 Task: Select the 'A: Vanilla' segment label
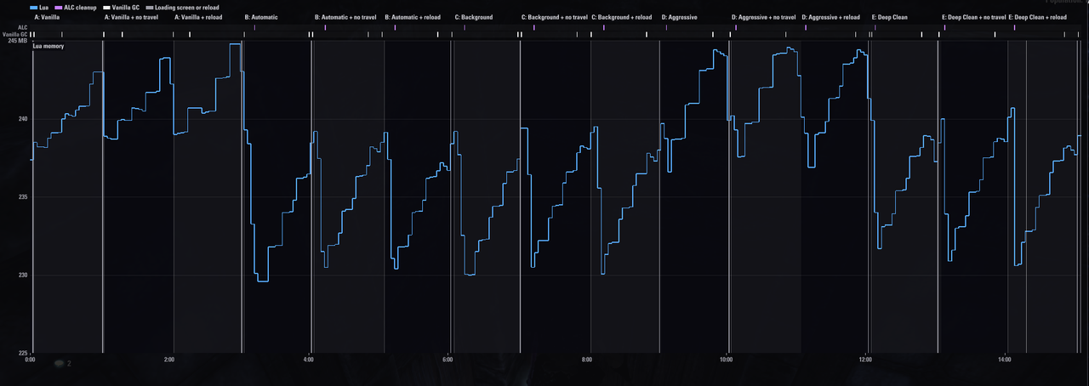[x=47, y=17]
